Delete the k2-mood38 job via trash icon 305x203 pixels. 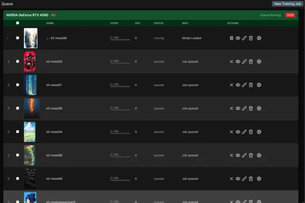[251, 109]
